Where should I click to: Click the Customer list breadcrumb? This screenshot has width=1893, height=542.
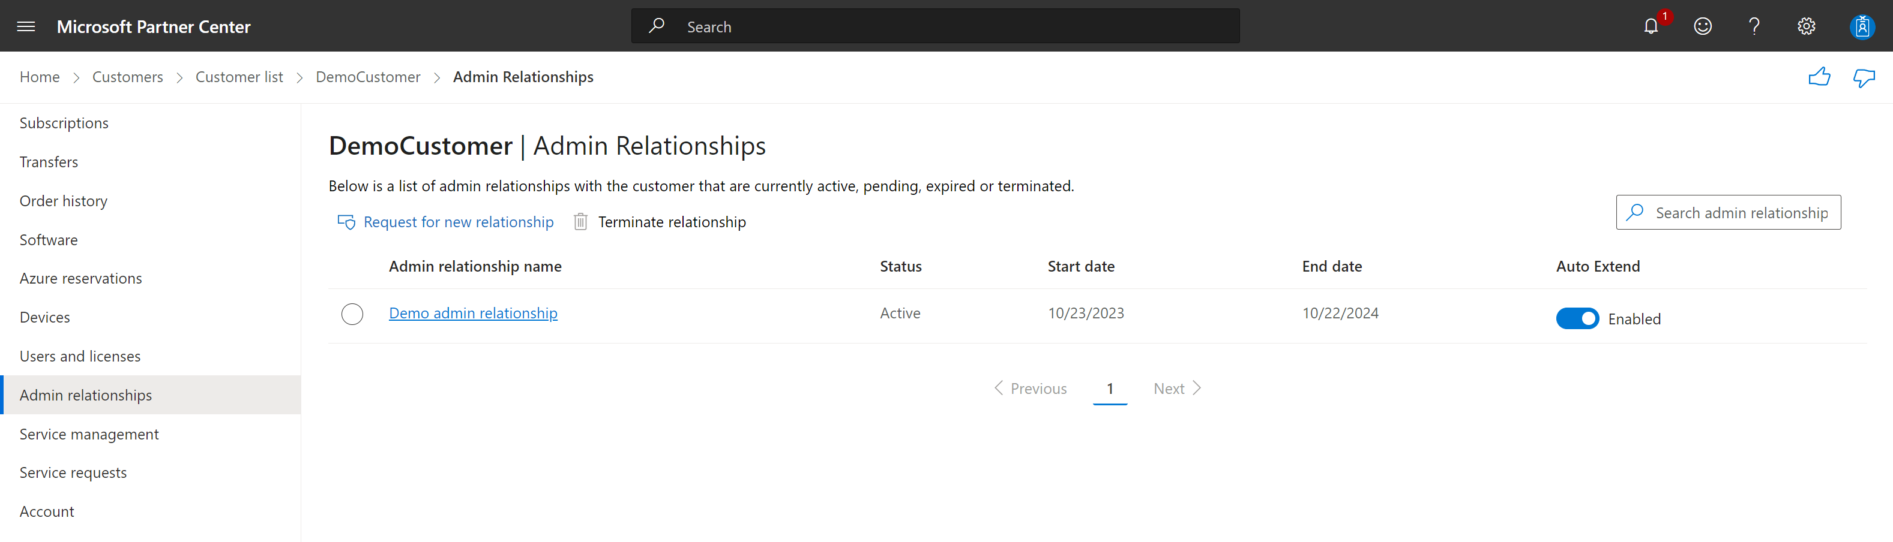(239, 77)
